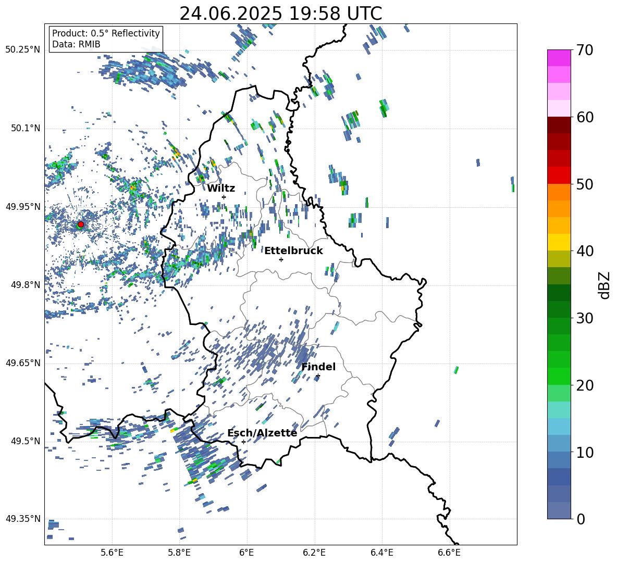Click the 49.8°N latitude tick label
The width and height of the screenshot is (617, 563).
(25, 285)
